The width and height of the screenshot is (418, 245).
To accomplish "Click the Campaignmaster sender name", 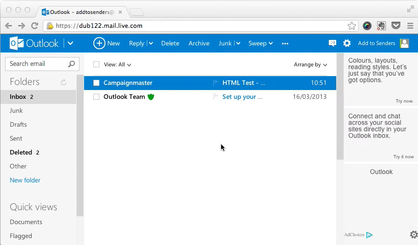I will tap(128, 83).
